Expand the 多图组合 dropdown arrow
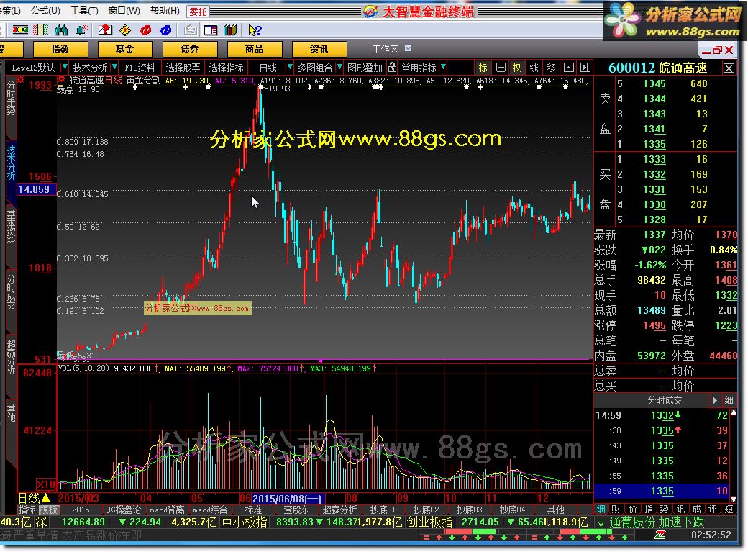Screen dimensions: 748x552 339,67
